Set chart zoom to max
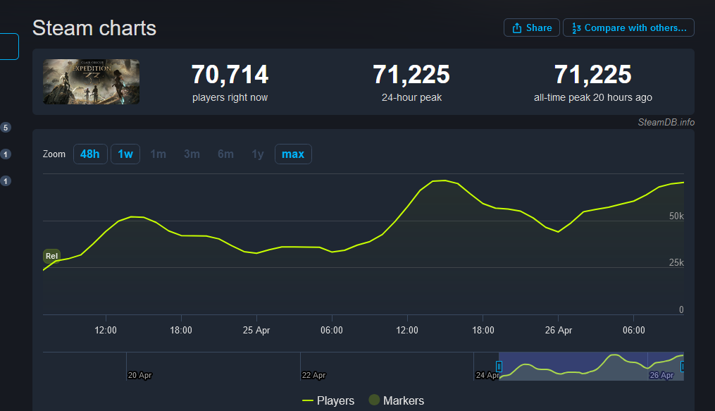Image resolution: width=715 pixels, height=411 pixels. (293, 154)
